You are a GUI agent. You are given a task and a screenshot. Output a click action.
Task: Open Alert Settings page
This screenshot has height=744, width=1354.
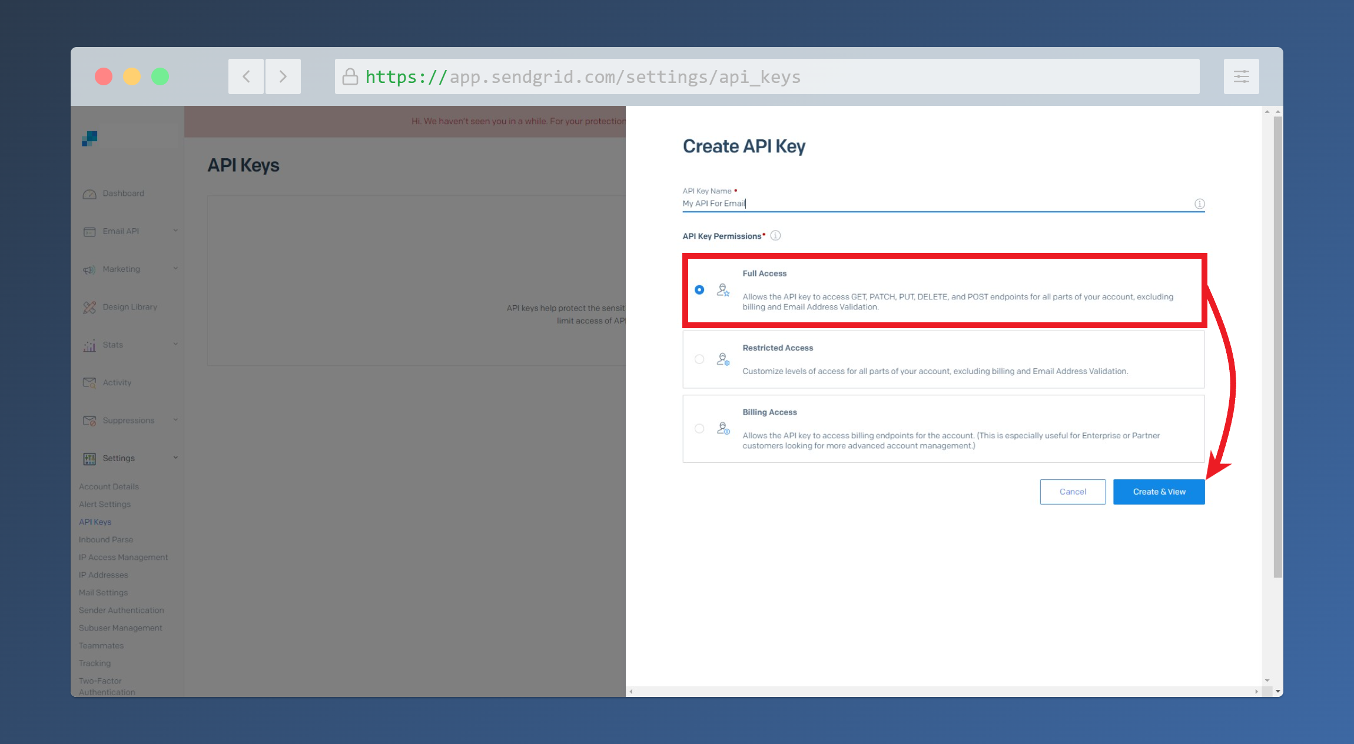point(105,505)
